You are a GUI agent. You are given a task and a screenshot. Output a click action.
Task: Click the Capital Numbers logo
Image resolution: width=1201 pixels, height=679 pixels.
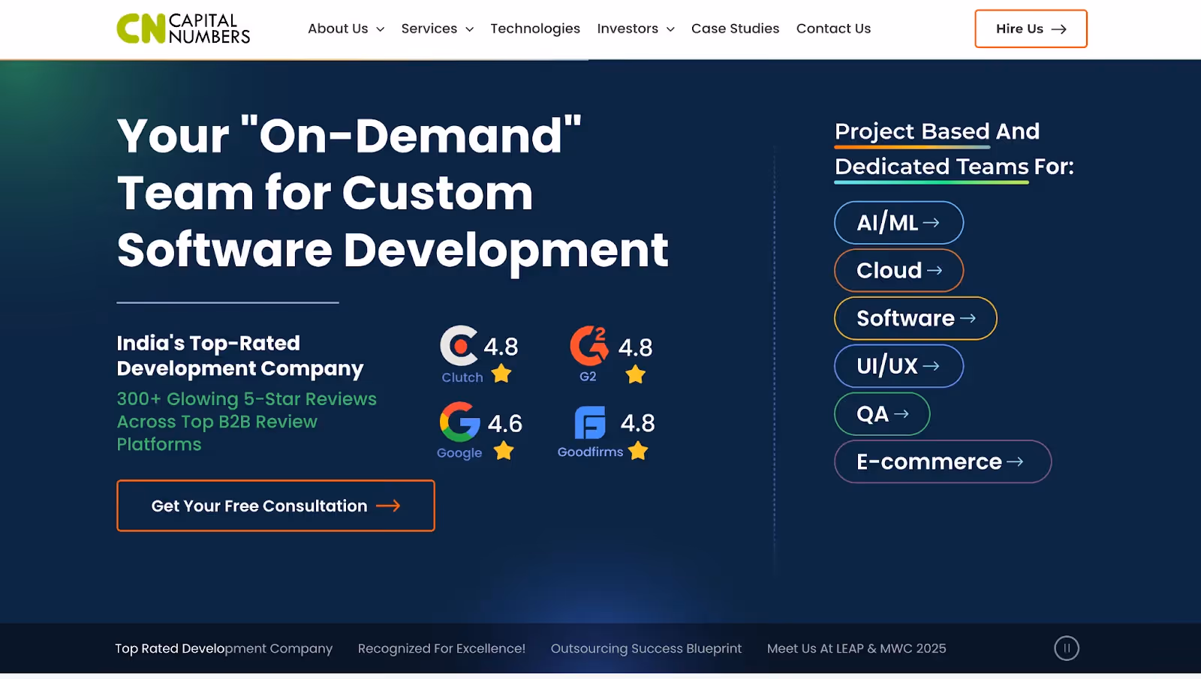coord(183,29)
